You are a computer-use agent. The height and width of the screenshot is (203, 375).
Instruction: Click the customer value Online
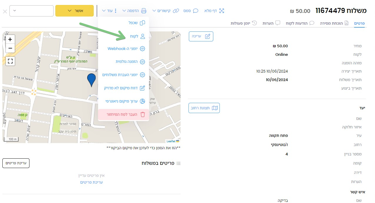click(x=282, y=55)
